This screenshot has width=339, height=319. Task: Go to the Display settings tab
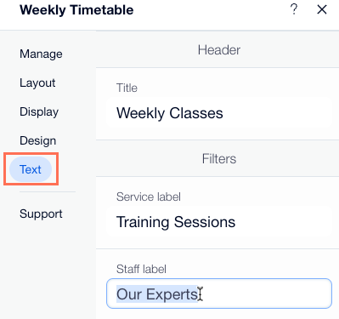coord(39,111)
